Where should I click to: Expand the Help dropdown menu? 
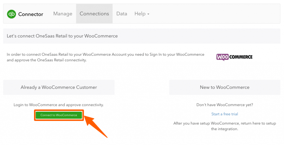142,14
